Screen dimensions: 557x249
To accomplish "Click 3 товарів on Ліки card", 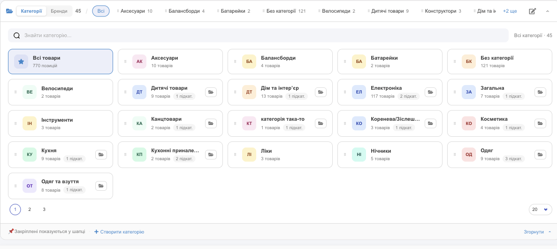I will point(270,159).
